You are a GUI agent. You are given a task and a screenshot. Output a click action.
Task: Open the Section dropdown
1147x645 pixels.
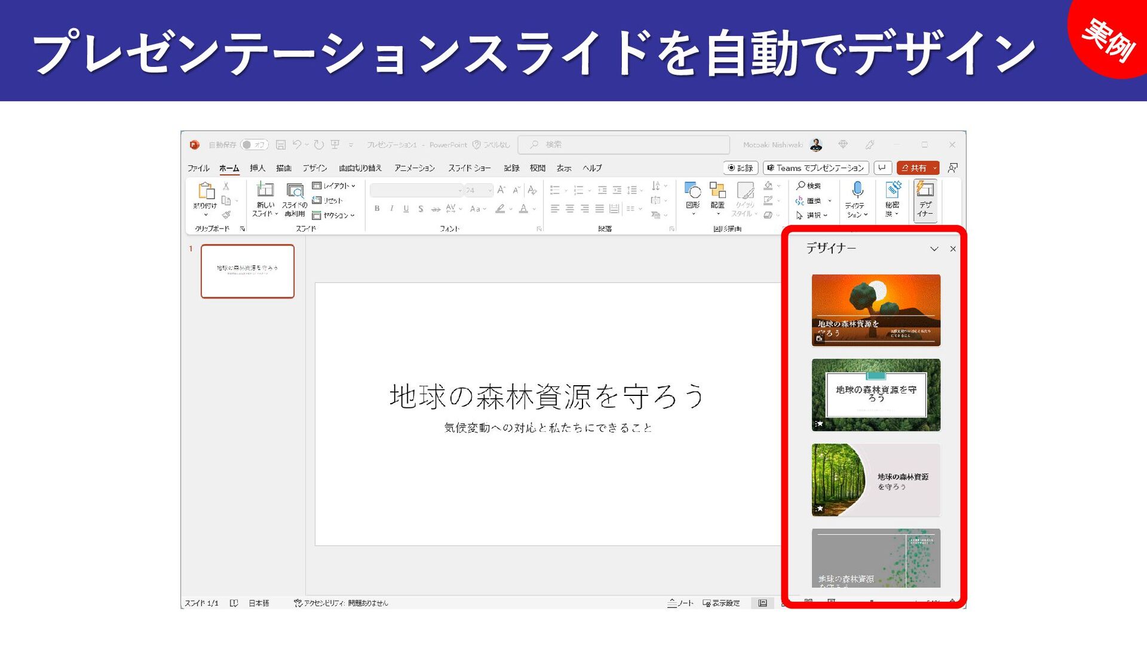[x=335, y=215]
